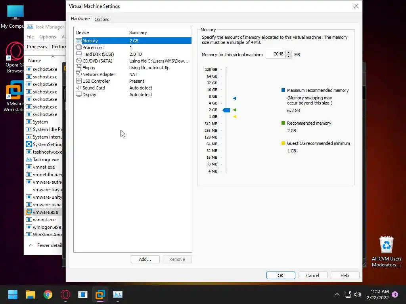406x304 pixels.
Task: Select the Memory device icon
Action: point(79,41)
